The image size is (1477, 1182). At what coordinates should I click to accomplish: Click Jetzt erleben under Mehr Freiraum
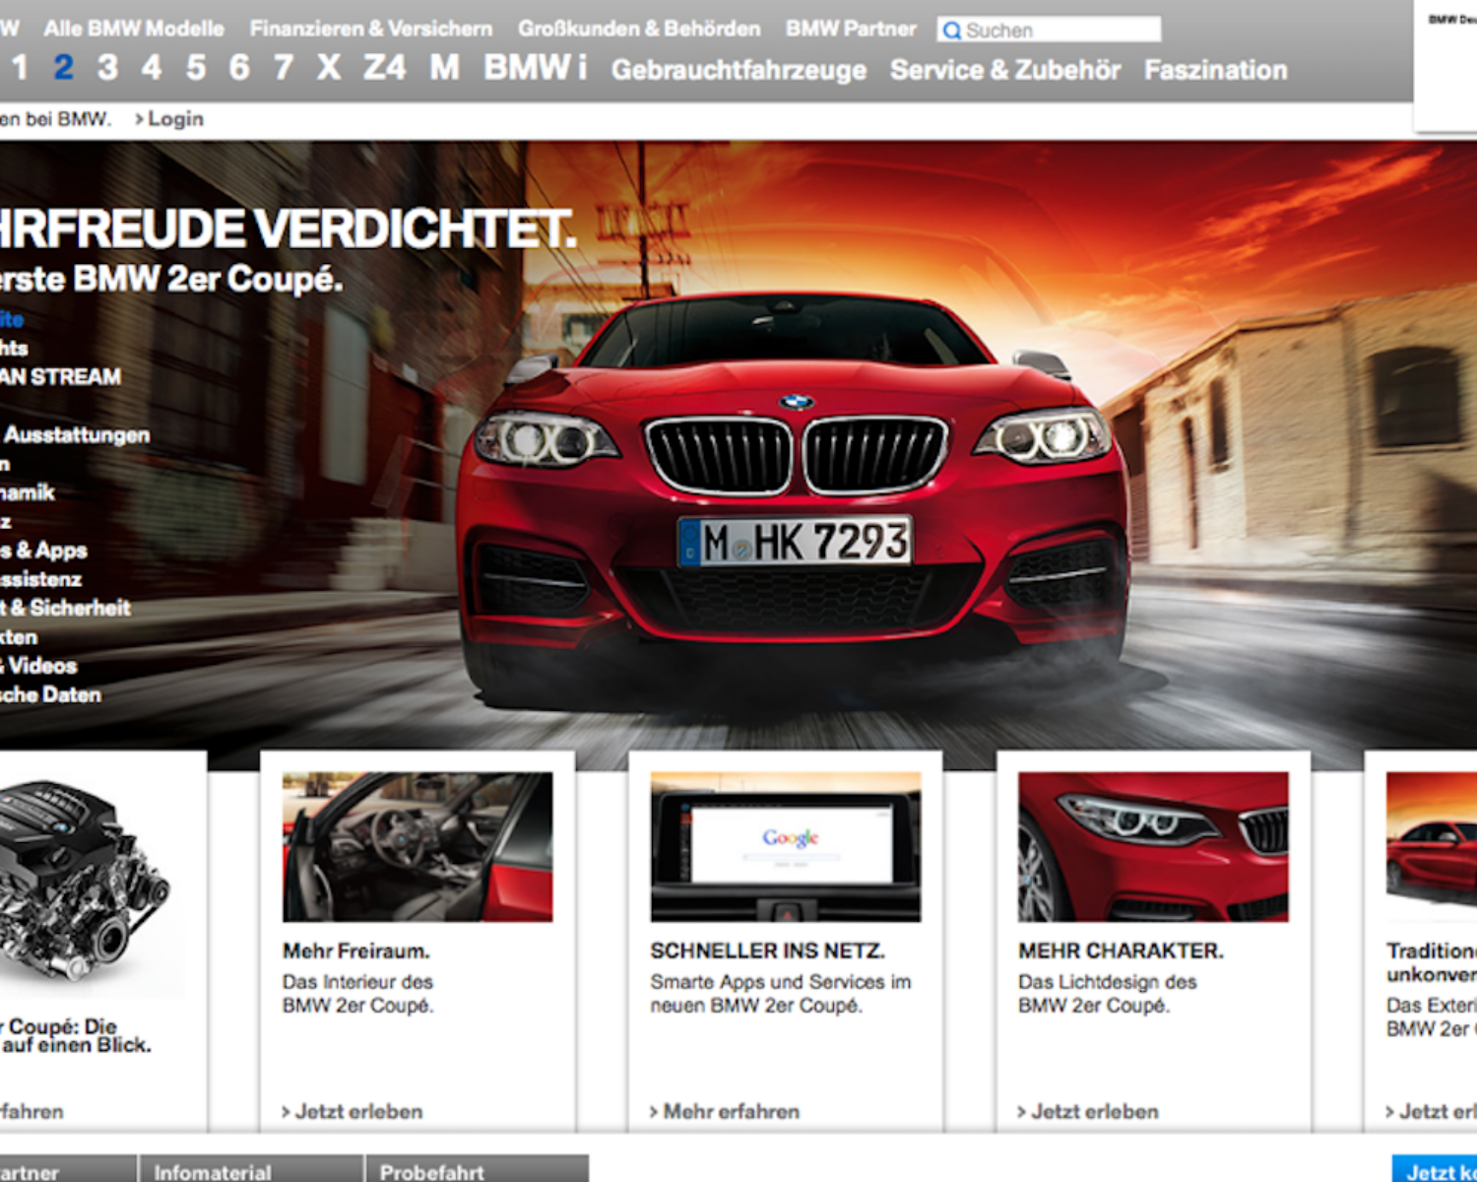(x=358, y=1112)
